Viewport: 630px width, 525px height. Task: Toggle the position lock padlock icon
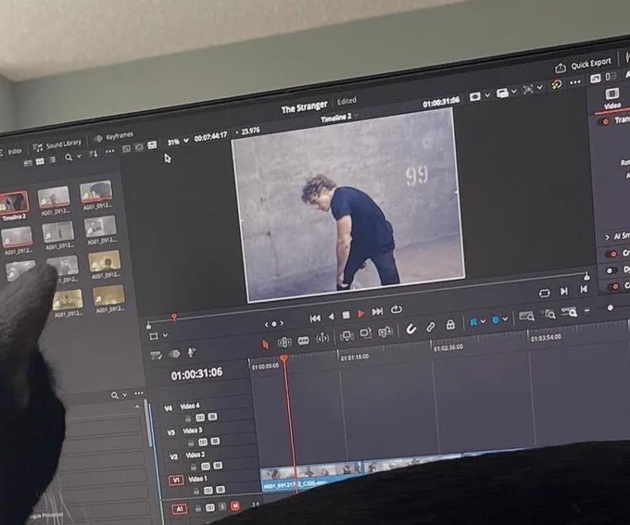[450, 324]
